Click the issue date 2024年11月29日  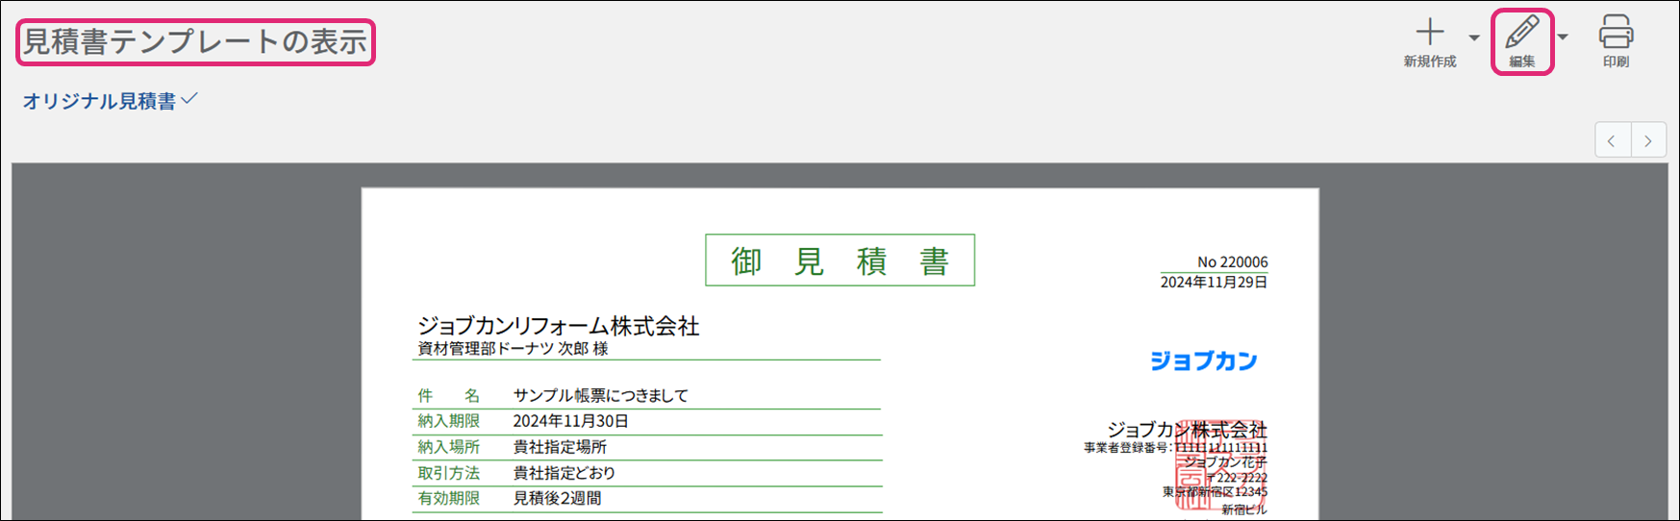[x=1213, y=282]
